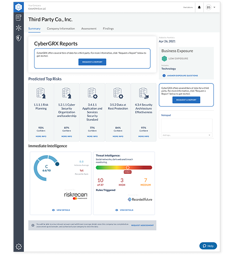
Task: Click the Request Assessment link
Action: [142, 225]
